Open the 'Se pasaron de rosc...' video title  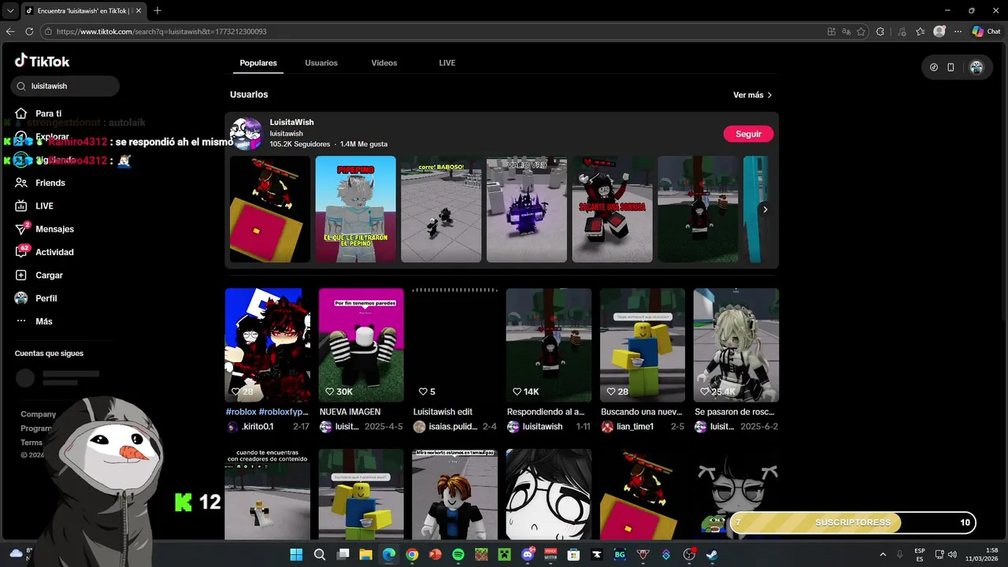[735, 412]
